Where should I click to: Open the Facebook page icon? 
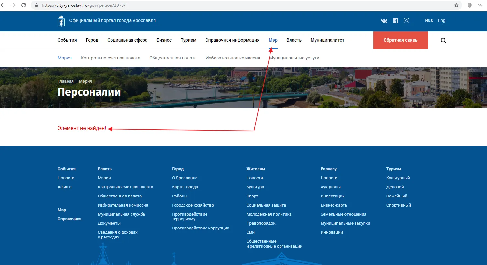(396, 21)
